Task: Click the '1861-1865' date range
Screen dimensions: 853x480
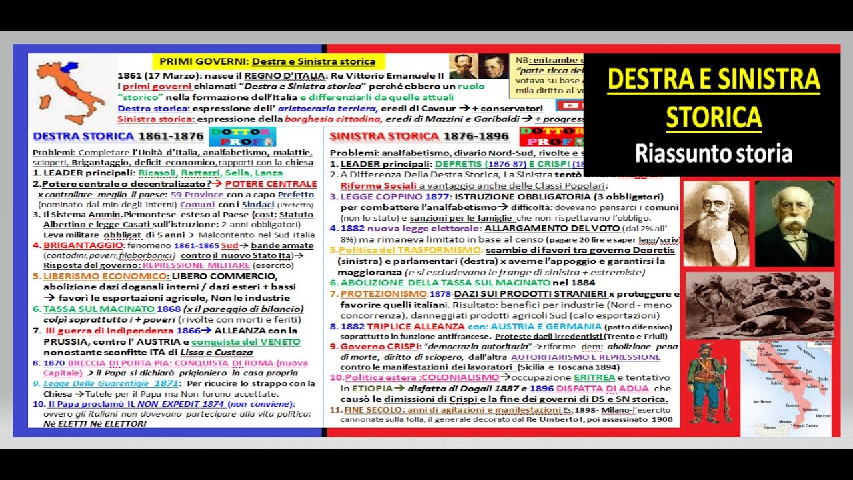Action: [x=196, y=246]
